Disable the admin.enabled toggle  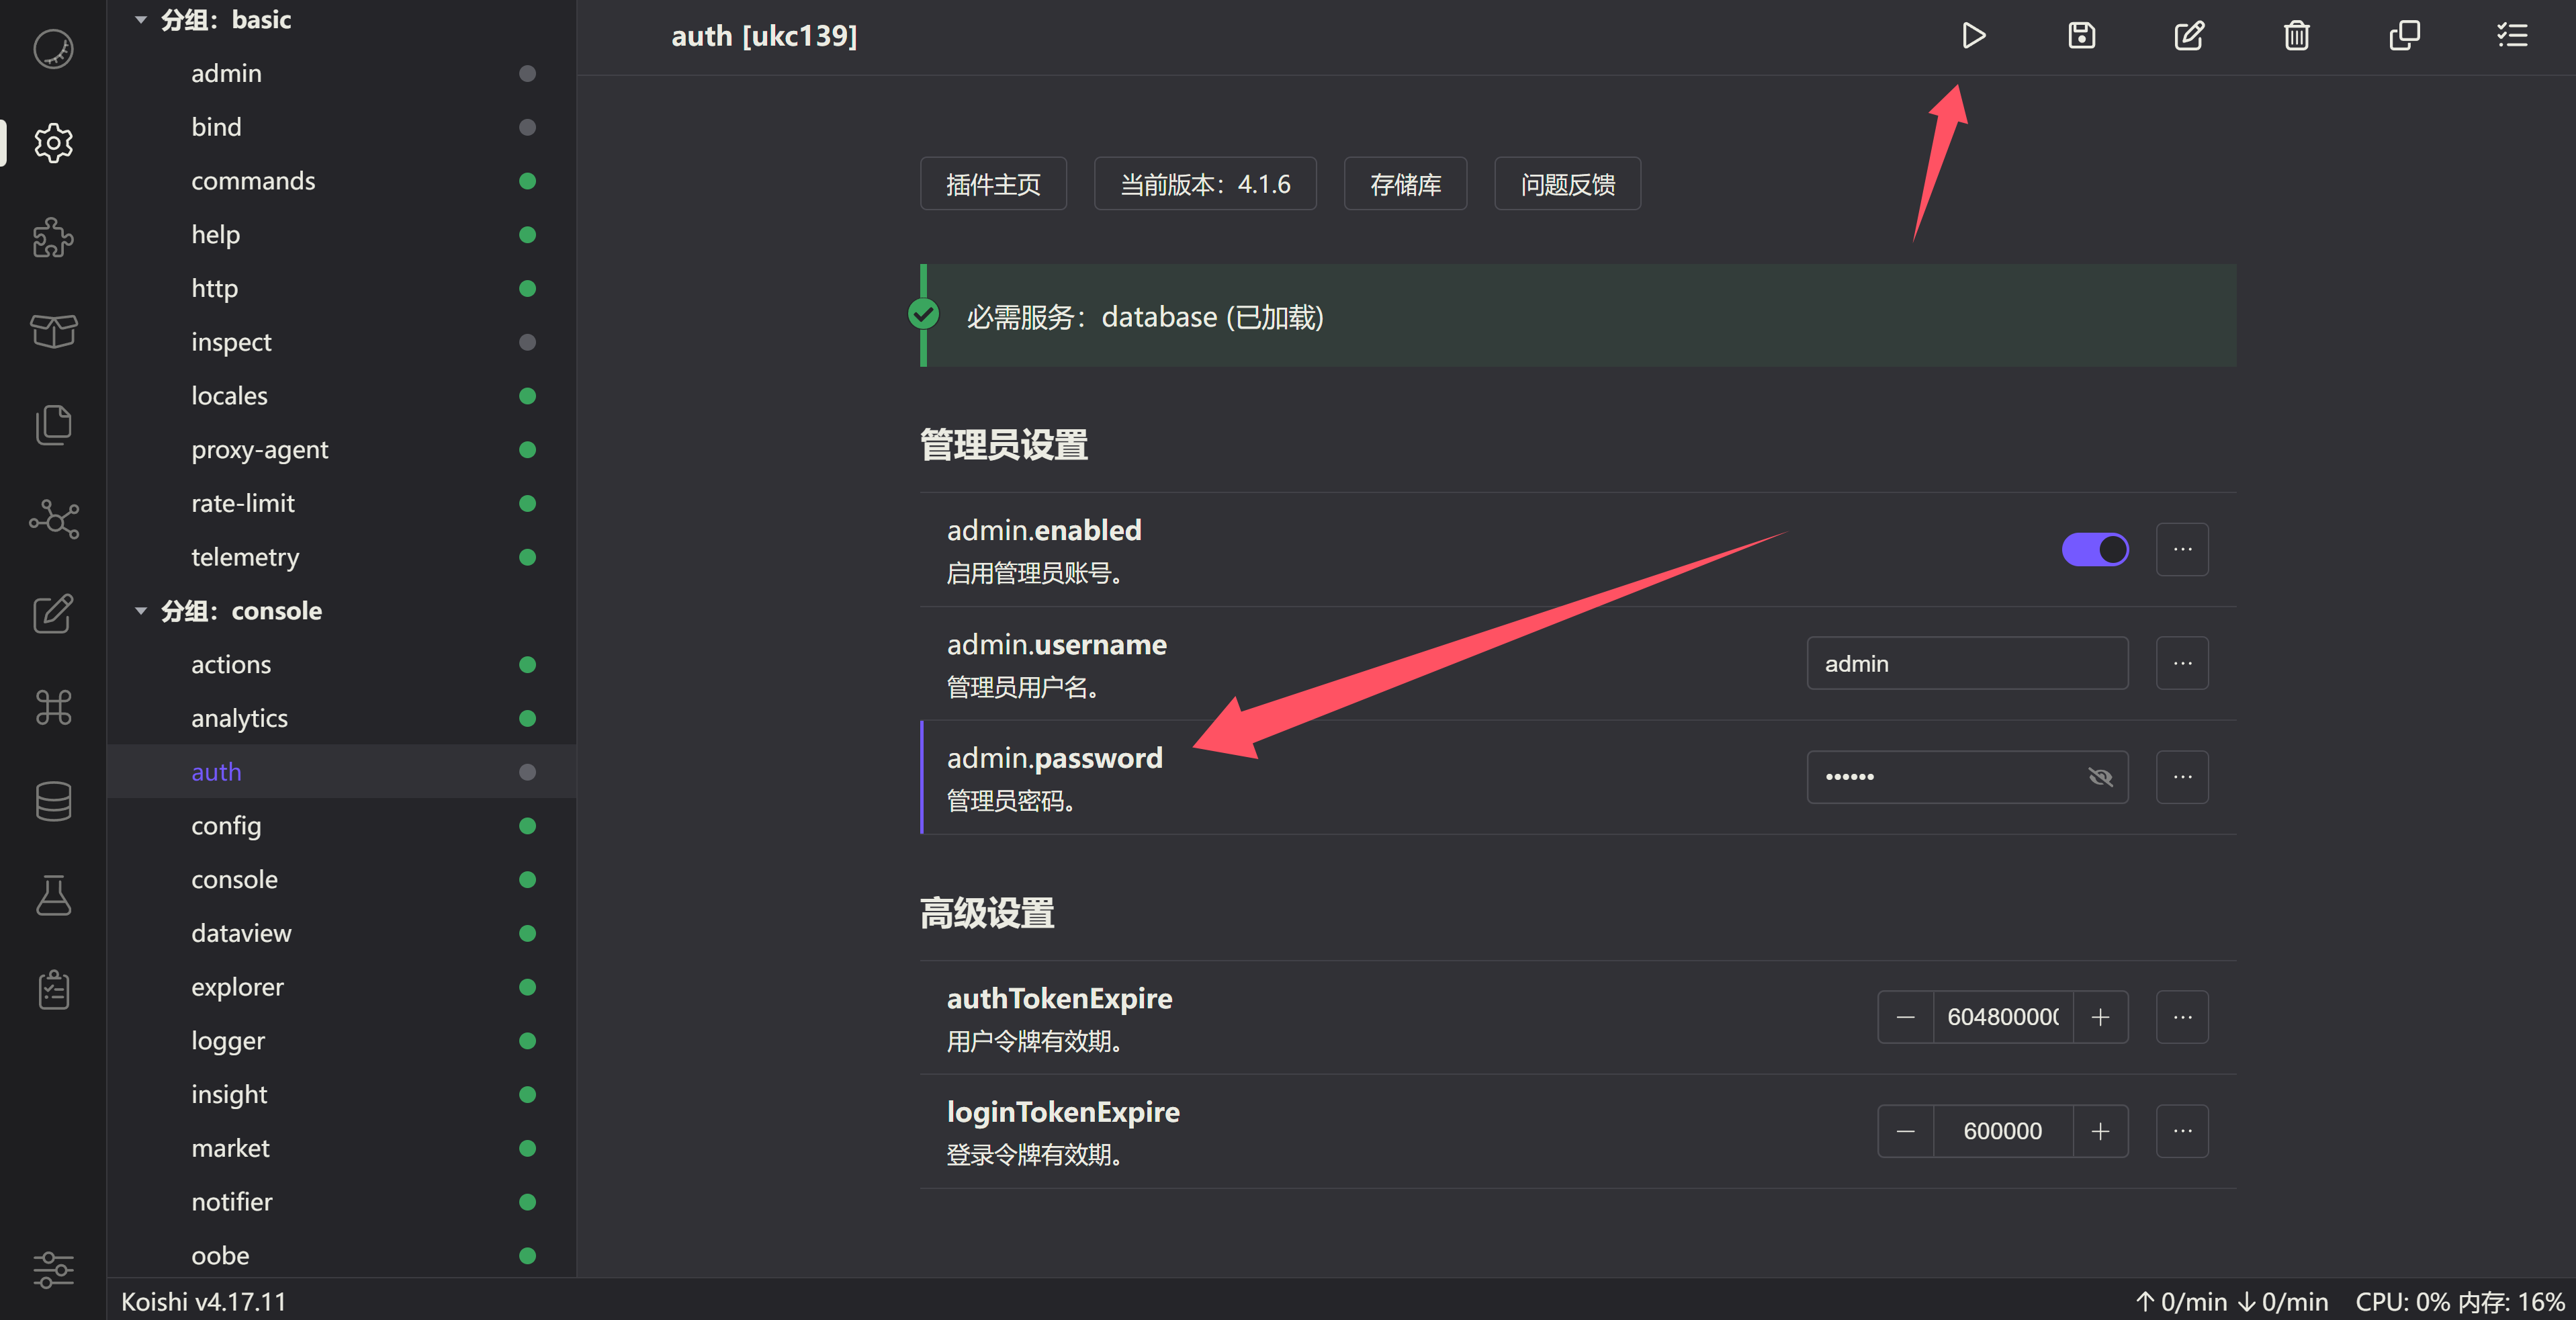coord(2095,549)
